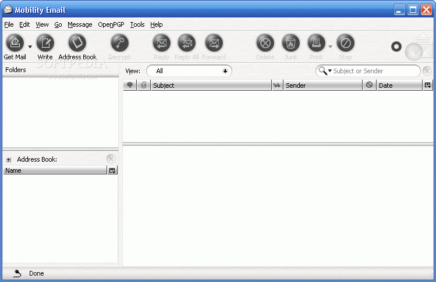Maximize the Mobility Email window
Screen dimensions: 436x282
(413, 10)
